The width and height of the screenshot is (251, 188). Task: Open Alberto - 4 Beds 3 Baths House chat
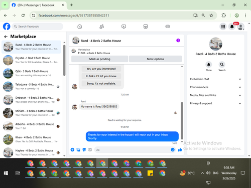(31, 126)
